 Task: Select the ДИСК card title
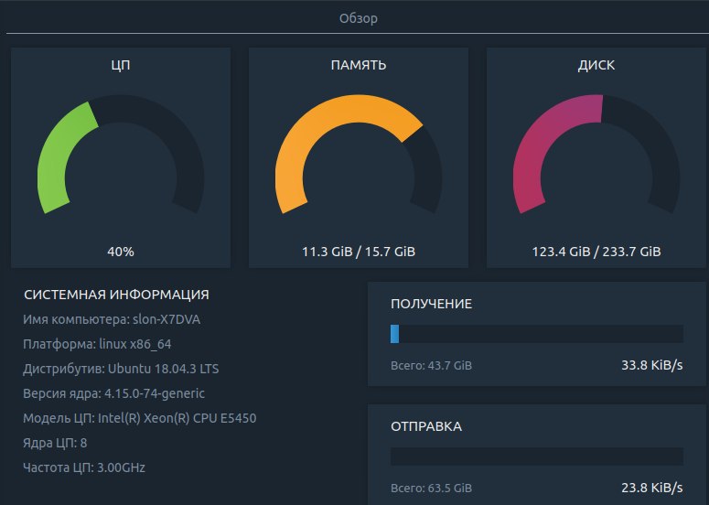(596, 65)
